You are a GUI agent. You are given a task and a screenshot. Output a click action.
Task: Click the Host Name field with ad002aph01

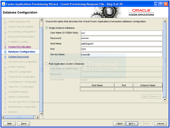pos(122,44)
